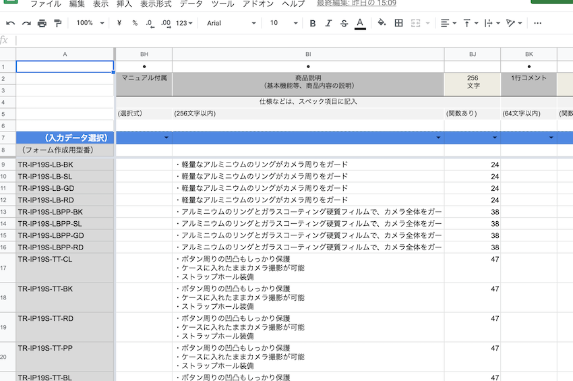
Task: Open the text color picker
Action: [360, 24]
